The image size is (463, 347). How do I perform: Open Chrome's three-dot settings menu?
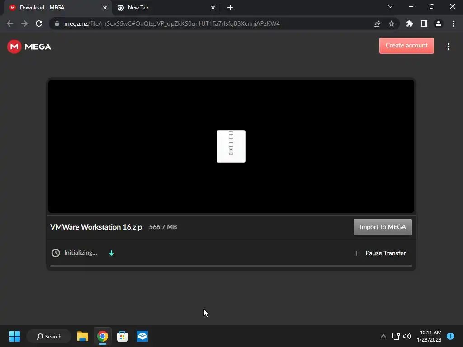coord(453,23)
